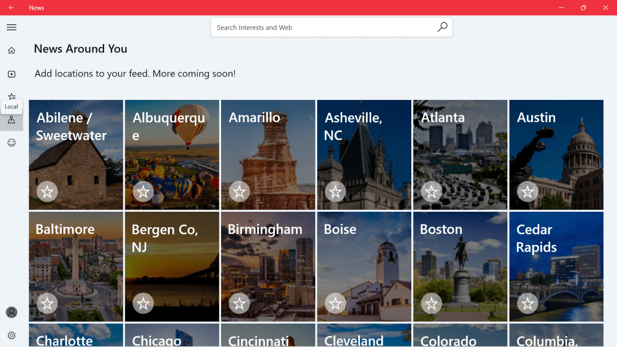Toggle favorite star on Atlanta tile
Image resolution: width=617 pixels, height=347 pixels.
431,192
